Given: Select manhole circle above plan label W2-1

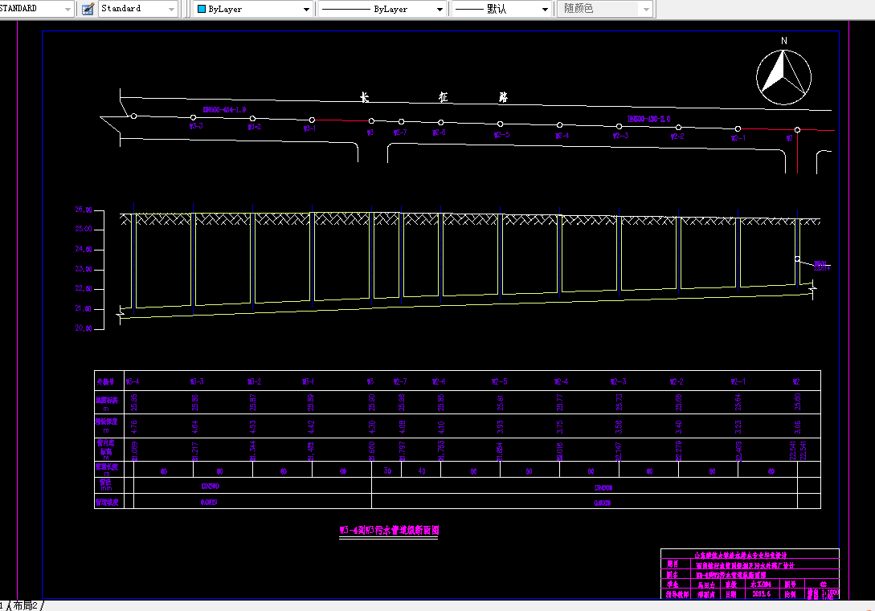Looking at the screenshot, I should coord(738,128).
